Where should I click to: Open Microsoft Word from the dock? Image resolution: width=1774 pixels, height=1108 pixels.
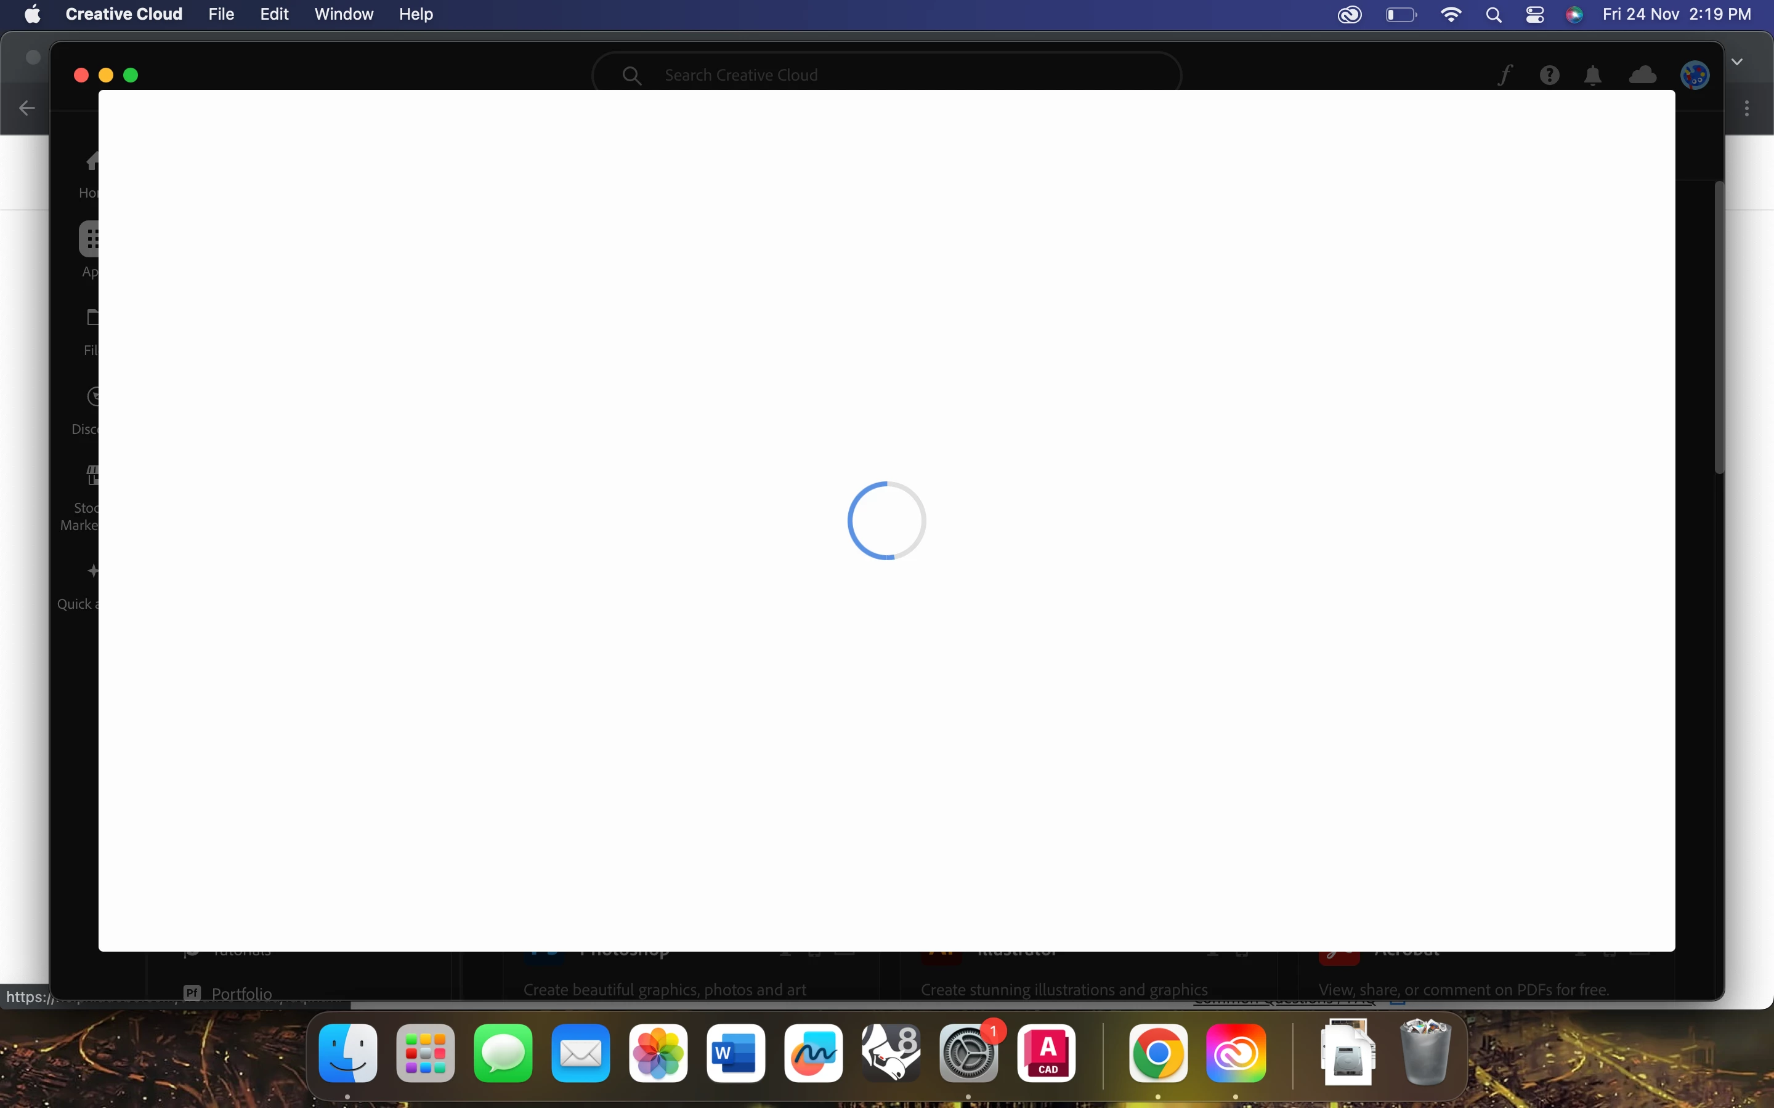735,1054
